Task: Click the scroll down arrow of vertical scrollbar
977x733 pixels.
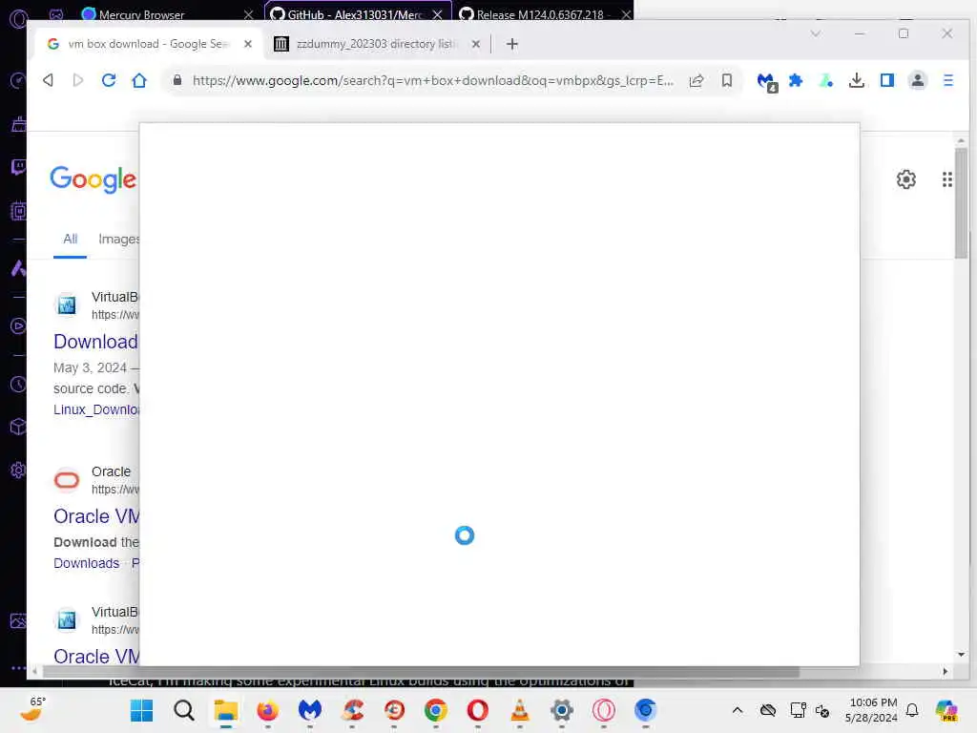Action: coord(961,655)
